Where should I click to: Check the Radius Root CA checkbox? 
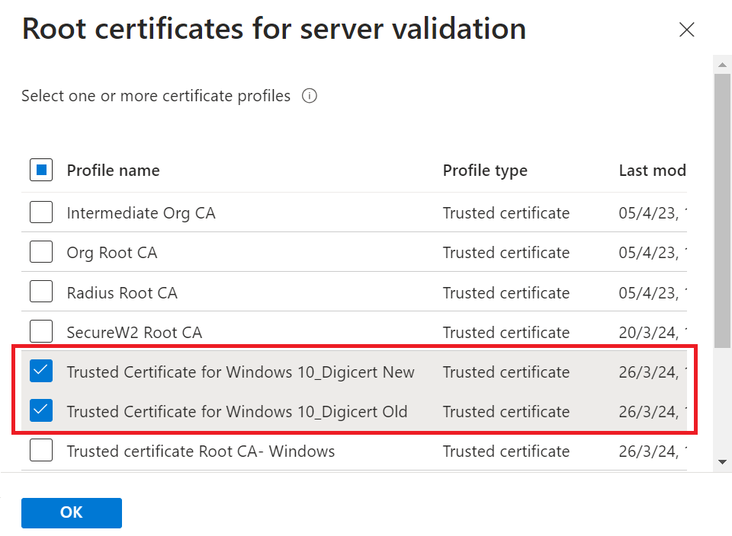coord(41,292)
